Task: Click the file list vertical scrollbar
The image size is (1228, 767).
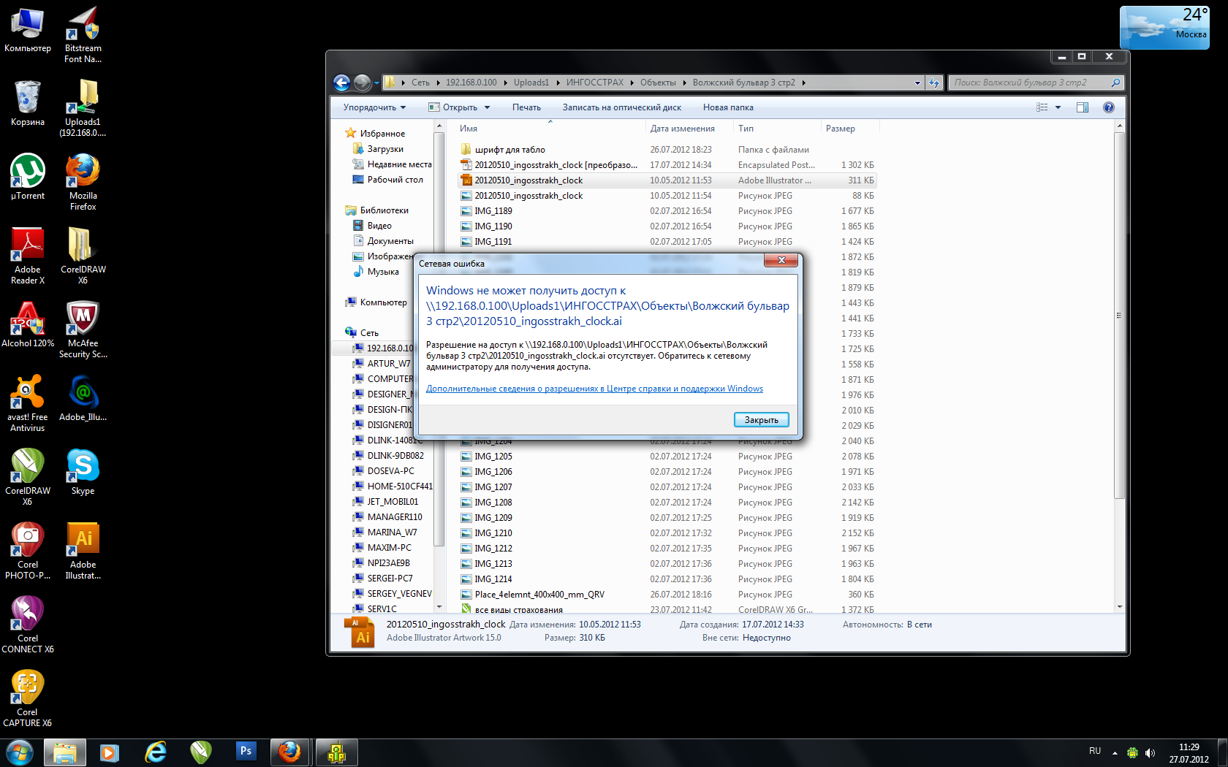Action: 1119,315
